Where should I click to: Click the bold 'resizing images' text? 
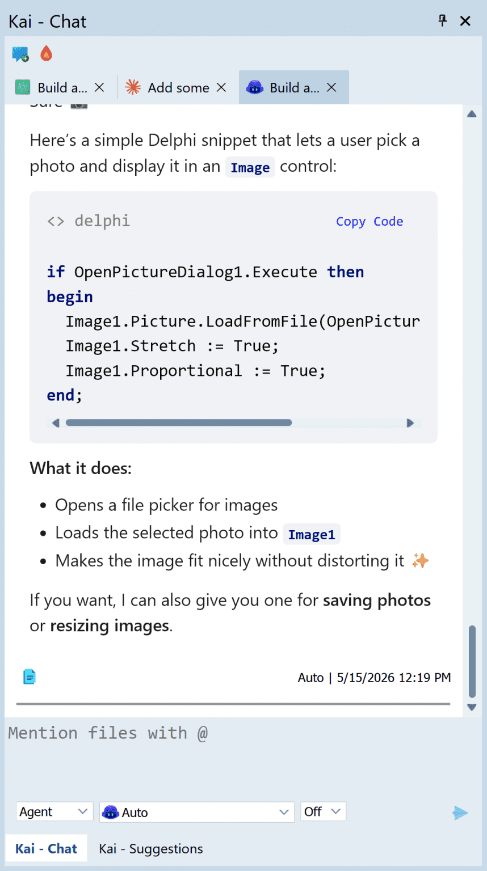[x=110, y=626]
